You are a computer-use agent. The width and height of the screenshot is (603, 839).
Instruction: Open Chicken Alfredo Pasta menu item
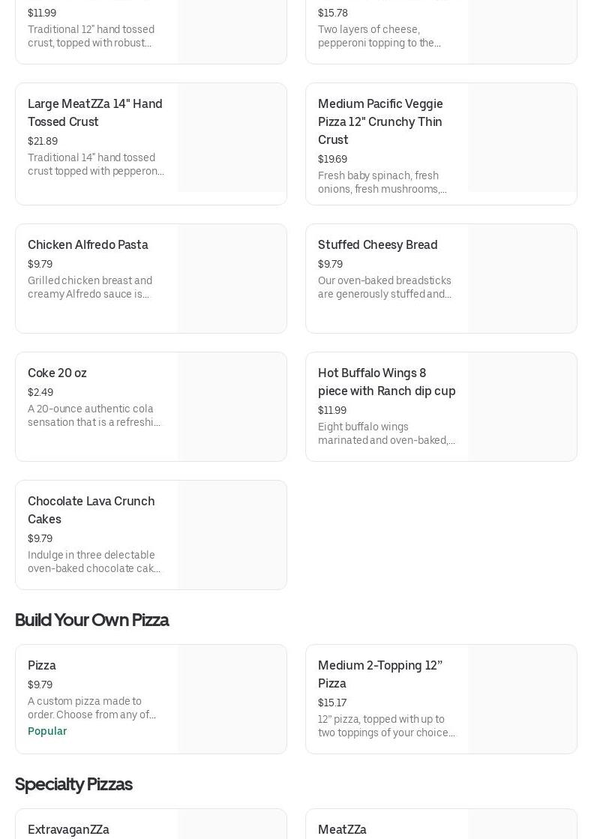tap(88, 245)
